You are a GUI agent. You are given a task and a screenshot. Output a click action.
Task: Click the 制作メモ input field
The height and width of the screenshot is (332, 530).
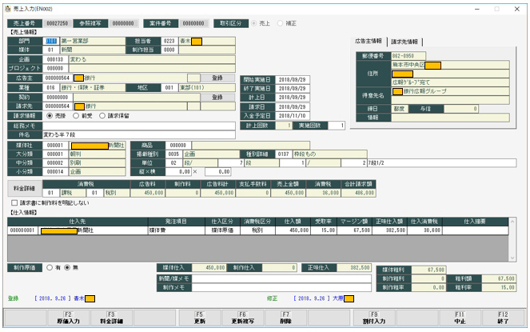point(281,287)
